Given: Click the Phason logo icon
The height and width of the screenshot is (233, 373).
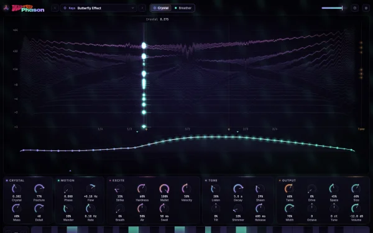Looking at the screenshot, I should point(6,8).
